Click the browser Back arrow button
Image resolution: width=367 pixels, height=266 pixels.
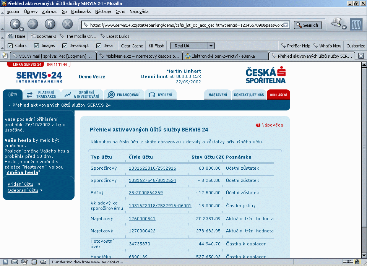[15, 24]
